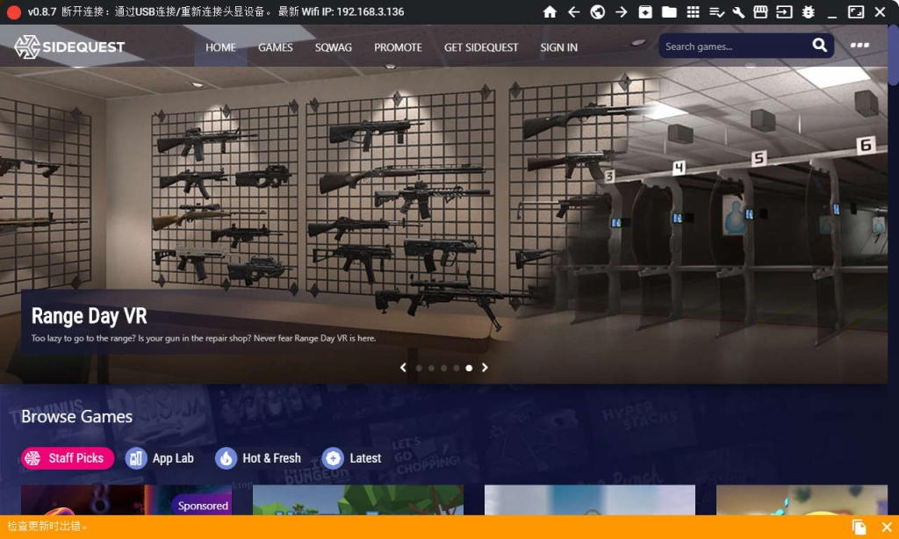Open the tasks checklist icon
Image resolution: width=899 pixels, height=539 pixels.
pos(716,12)
